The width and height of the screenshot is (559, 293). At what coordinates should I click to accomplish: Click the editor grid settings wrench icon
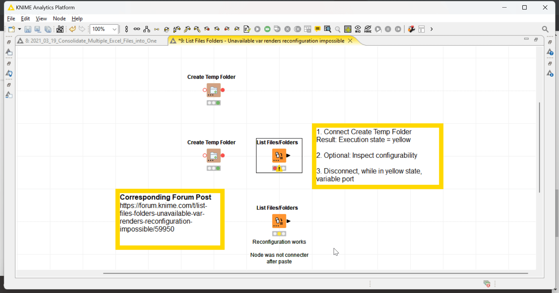click(411, 29)
